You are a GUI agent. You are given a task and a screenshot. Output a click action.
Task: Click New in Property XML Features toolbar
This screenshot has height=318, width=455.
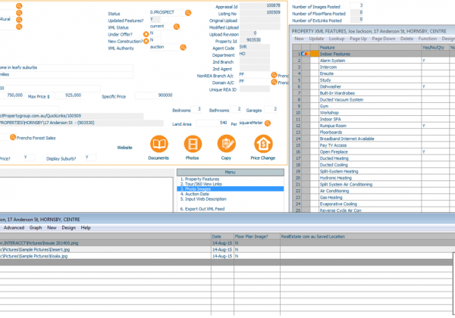tap(300, 39)
